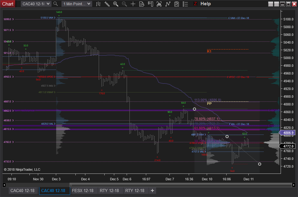Toggle the Chart Trader panel icon

pyautogui.click(x=150, y=4)
